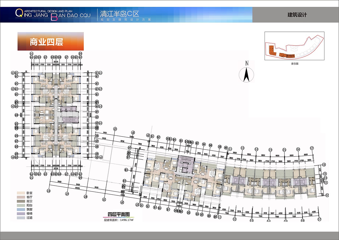The image size is (339, 240).
Task: Click the 索引图 caption under the map
Action: [295, 64]
